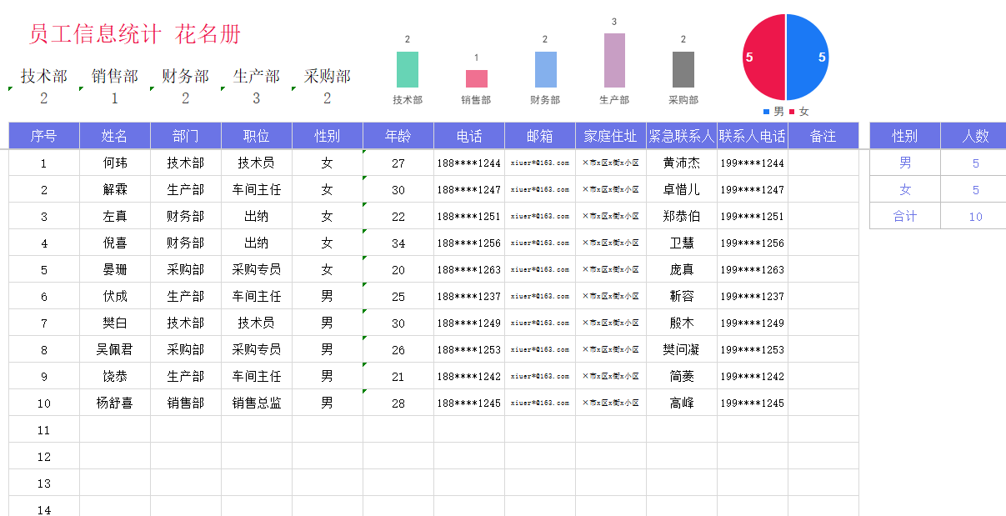The width and height of the screenshot is (1006, 516).
Task: Click the gray 采购部 bar in chart
Action: [x=683, y=69]
